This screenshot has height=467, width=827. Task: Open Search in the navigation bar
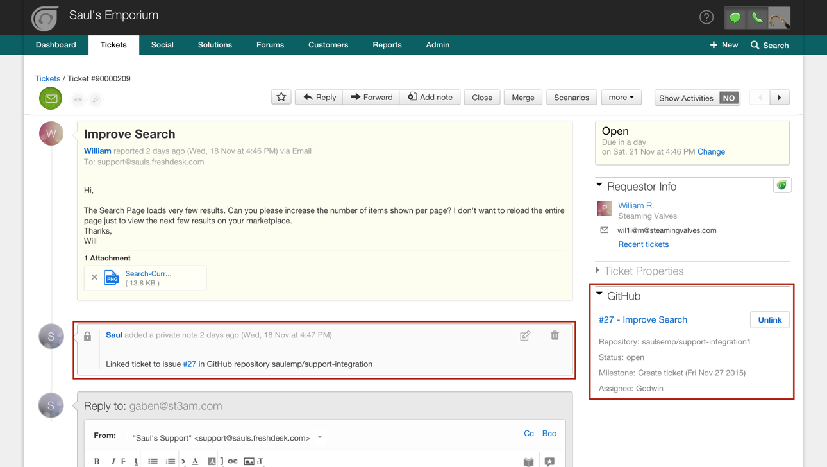770,45
